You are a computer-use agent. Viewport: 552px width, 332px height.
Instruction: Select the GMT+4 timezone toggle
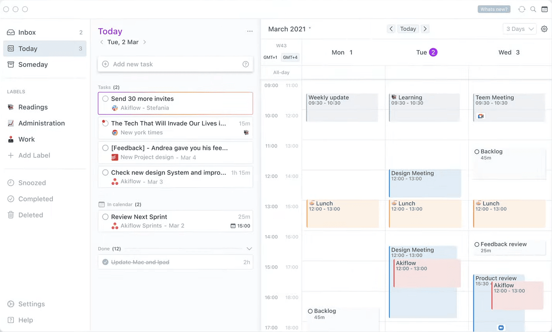point(290,58)
